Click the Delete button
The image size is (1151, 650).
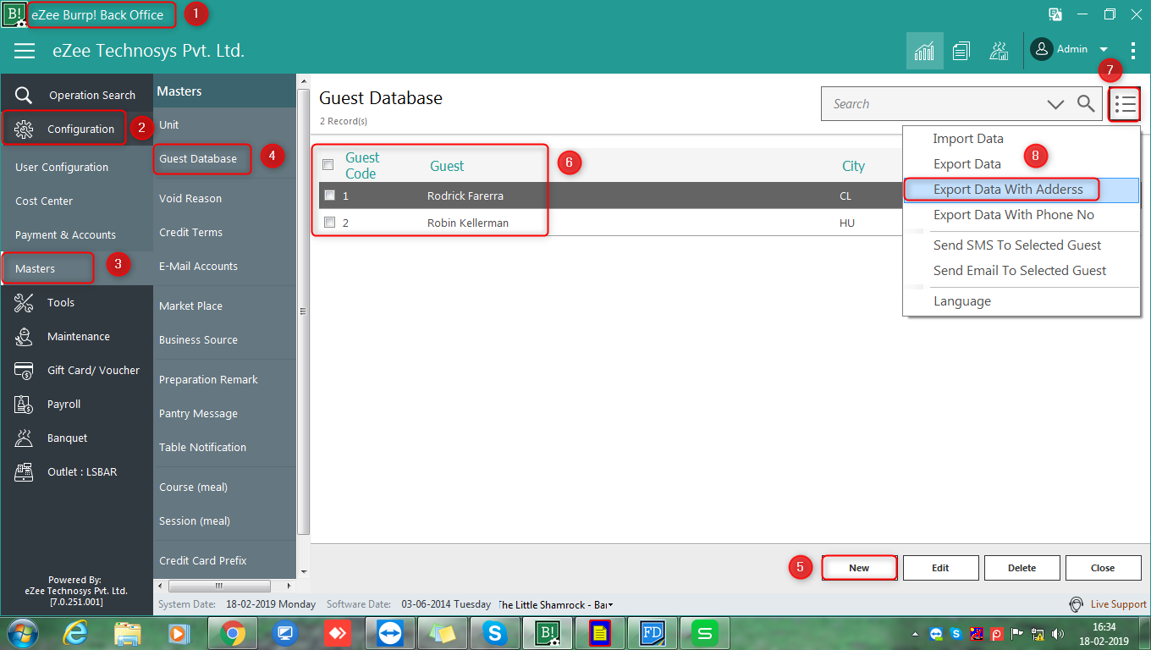pyautogui.click(x=1022, y=568)
